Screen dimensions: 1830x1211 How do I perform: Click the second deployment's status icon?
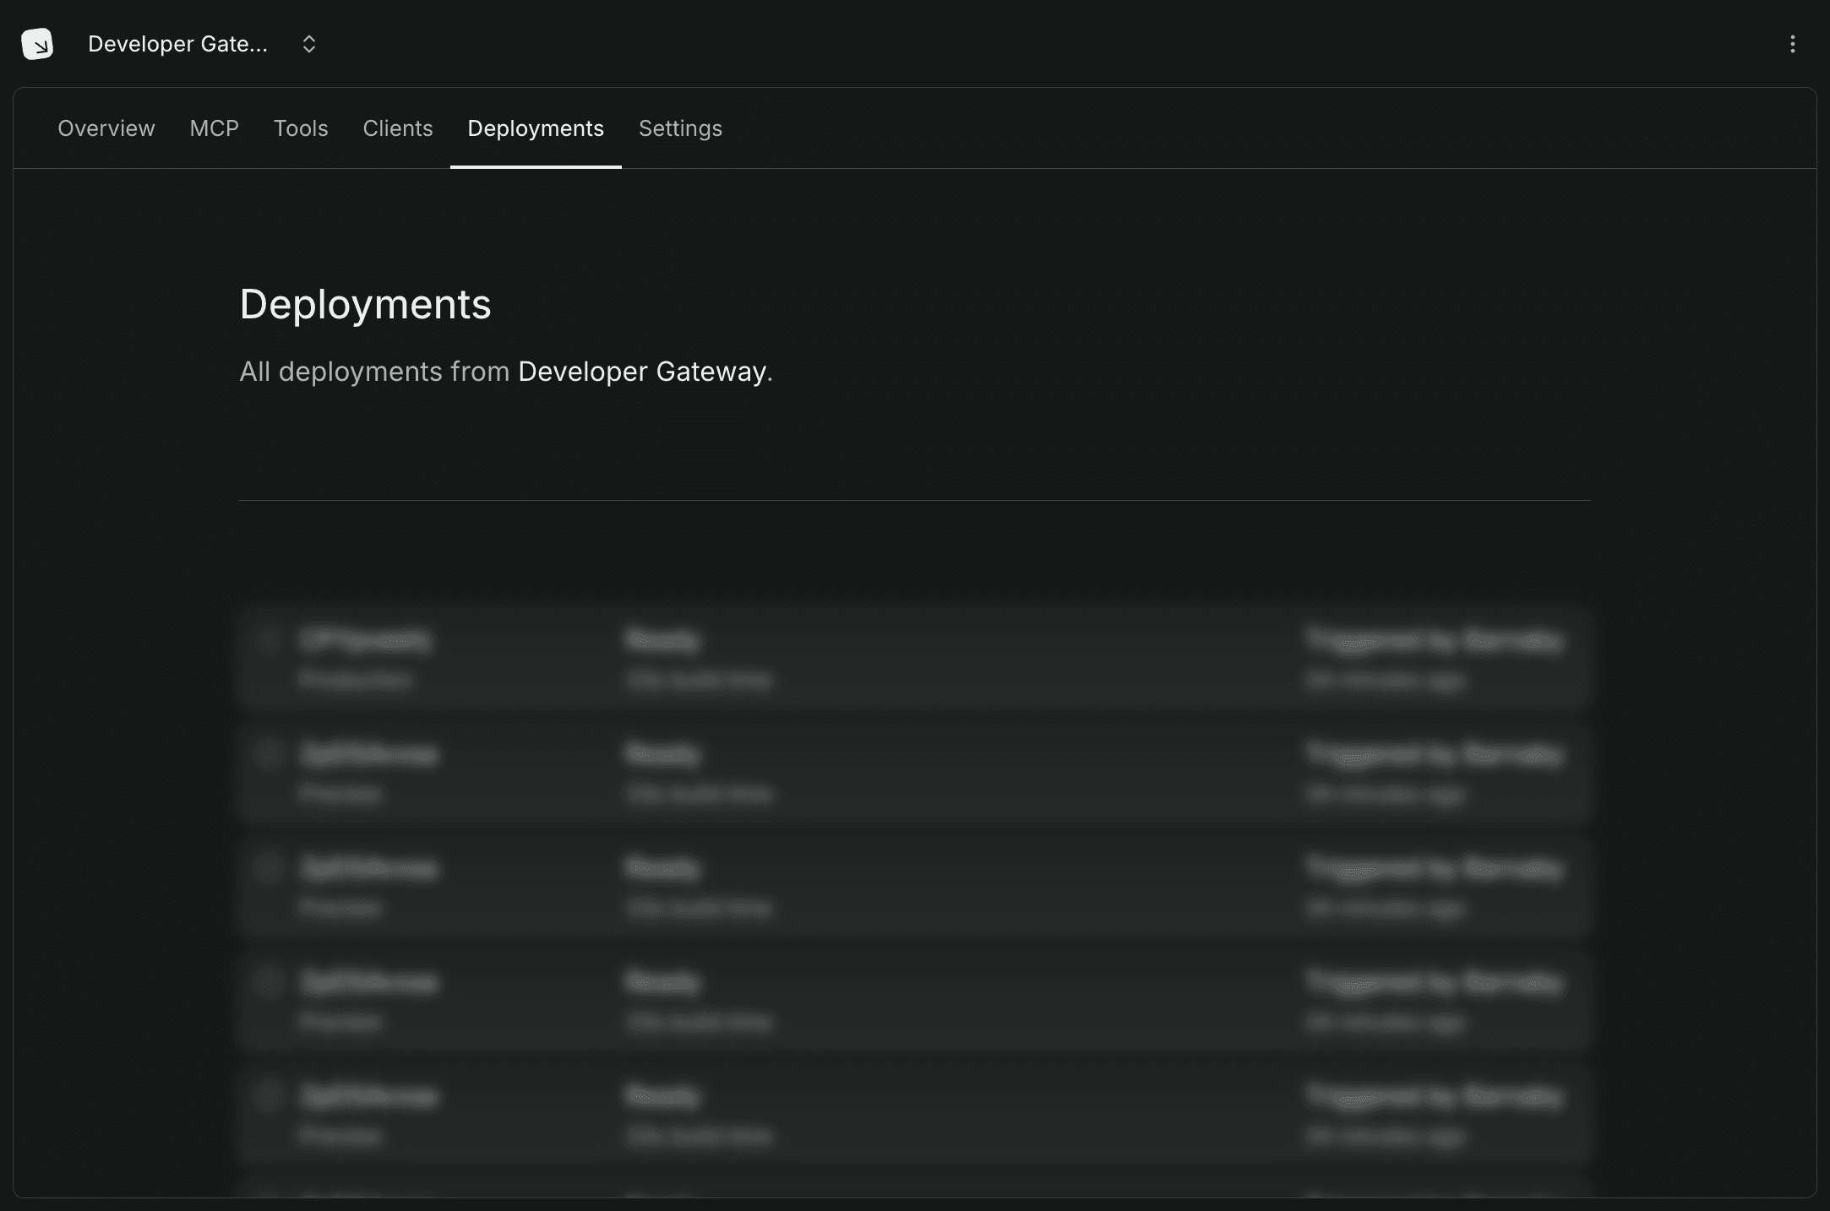(269, 754)
